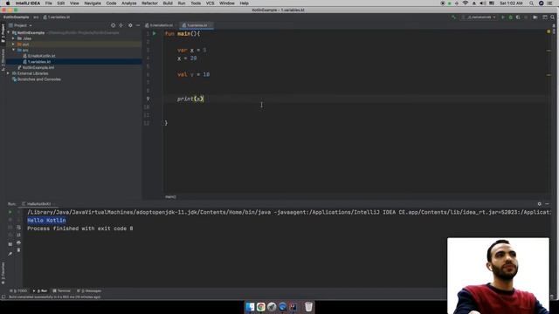Screen dimensions: 559x314
Task: Toggle the Structure tool window side tab
Action: click(3, 59)
